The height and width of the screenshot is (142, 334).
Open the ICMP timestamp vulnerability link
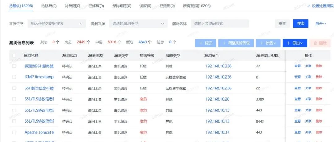coord(39,77)
